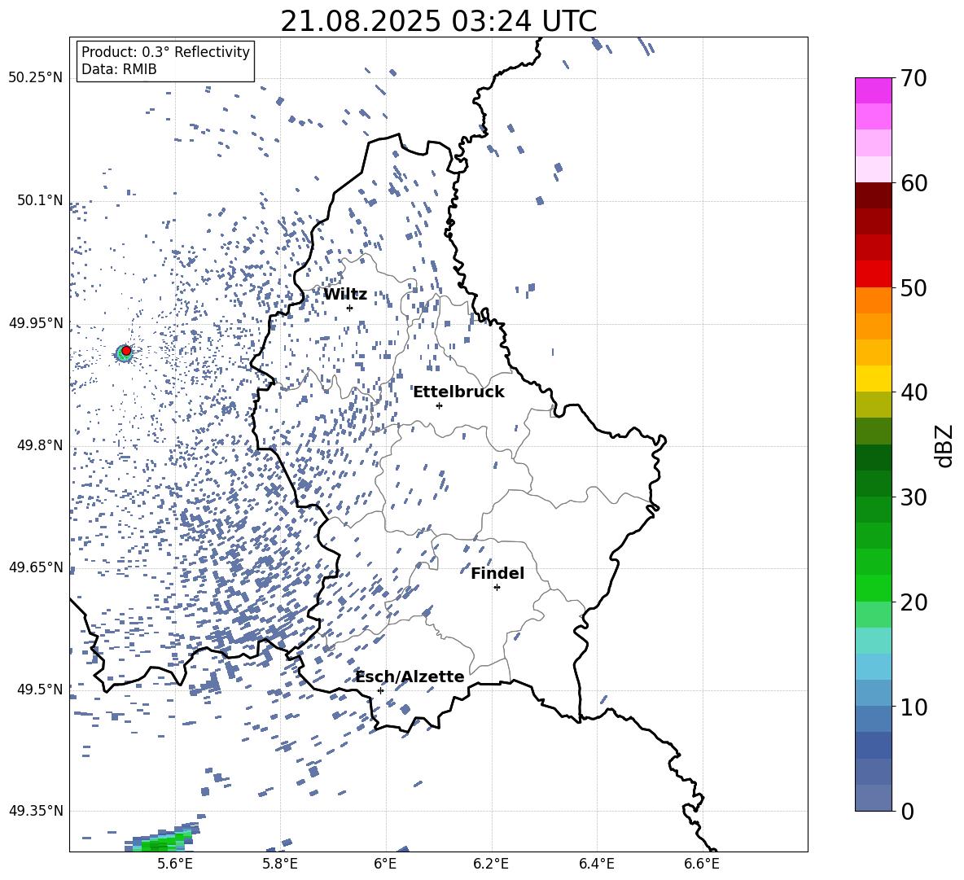Click the 0 colorbar tick label
Viewport: 964px width, 880px height.
pos(907,811)
